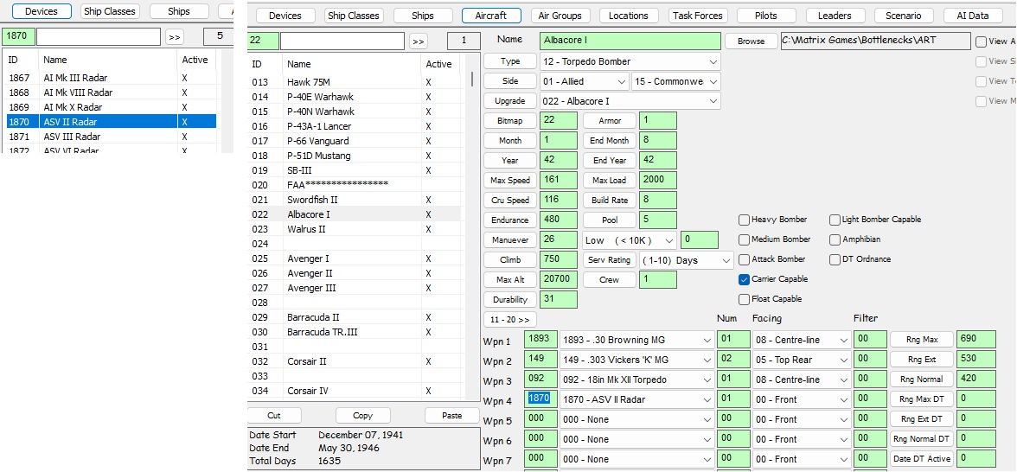Open the AI Data tab

pyautogui.click(x=972, y=16)
